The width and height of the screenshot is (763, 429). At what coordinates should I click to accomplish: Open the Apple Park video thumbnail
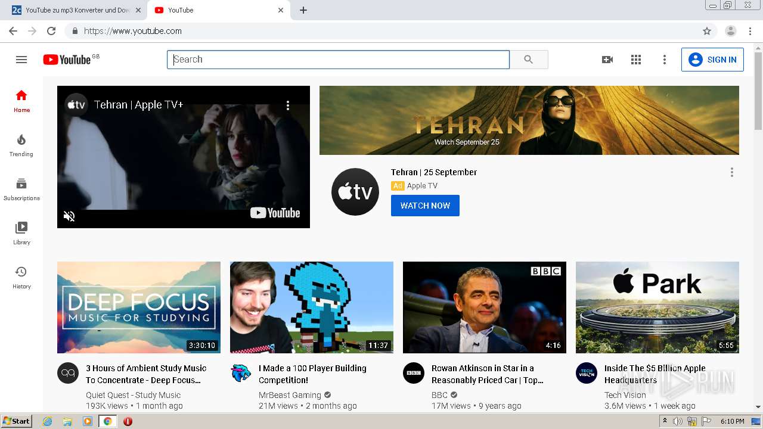657,307
